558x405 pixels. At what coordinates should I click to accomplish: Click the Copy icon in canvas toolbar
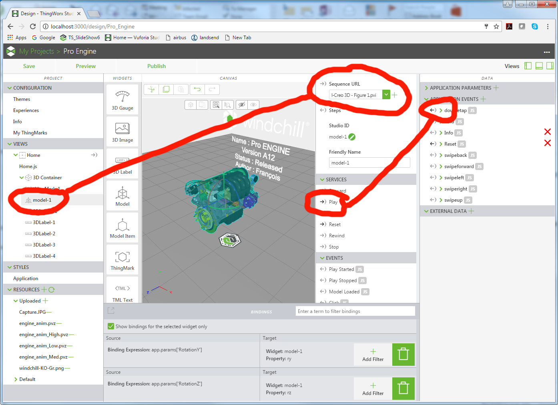(x=166, y=89)
